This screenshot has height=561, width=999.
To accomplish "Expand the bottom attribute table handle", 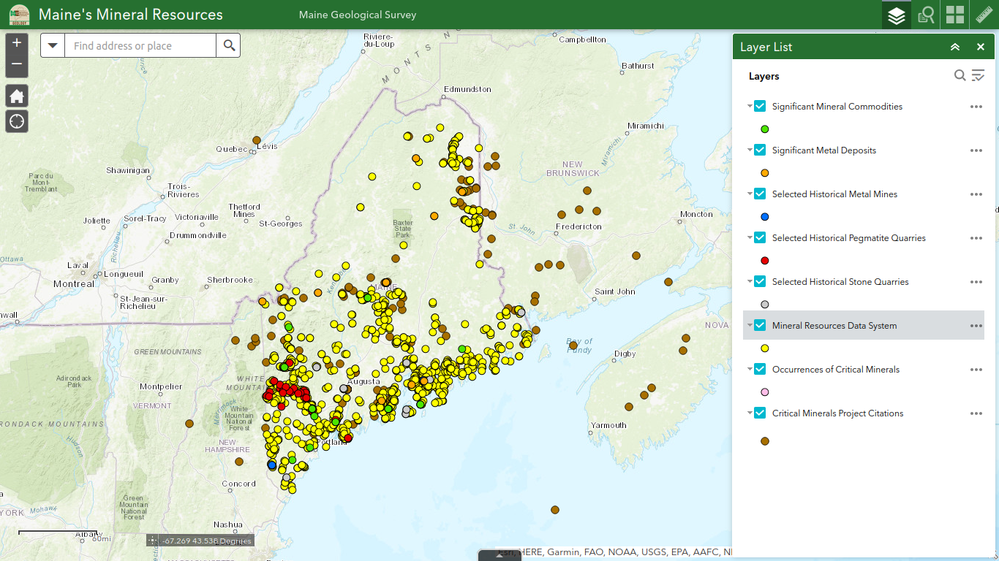I will 499,555.
